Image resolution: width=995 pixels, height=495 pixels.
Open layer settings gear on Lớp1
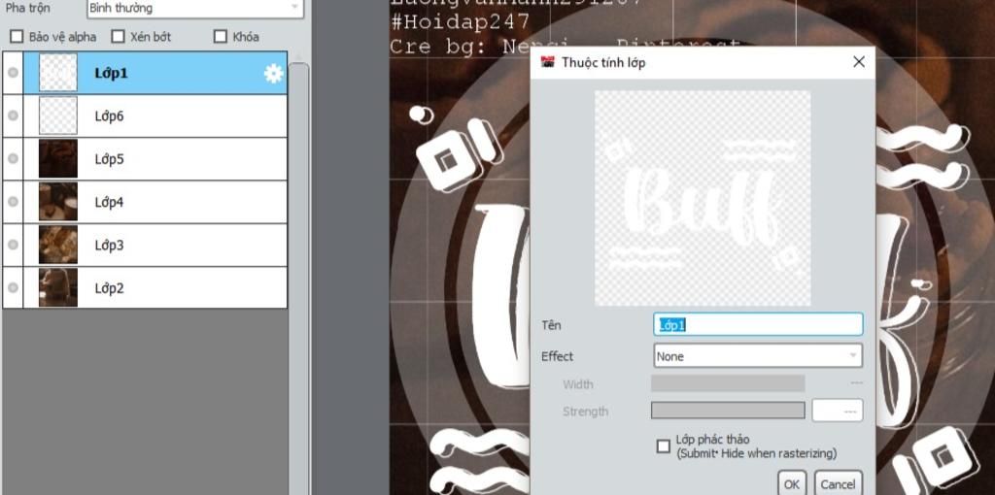[x=273, y=74]
